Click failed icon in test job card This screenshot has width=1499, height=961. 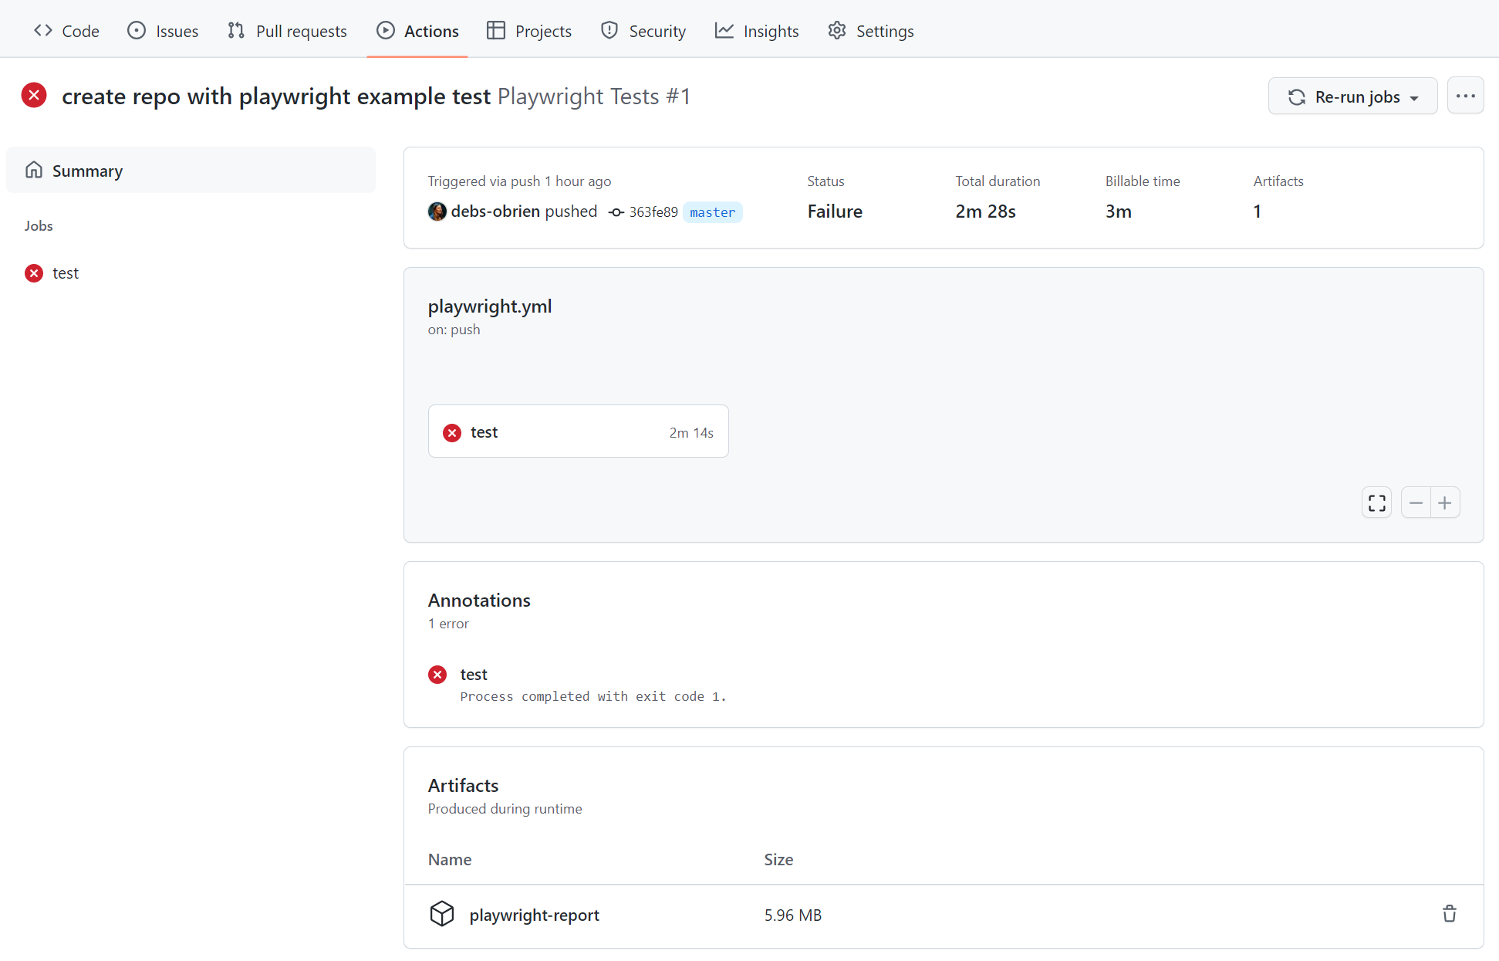click(452, 433)
